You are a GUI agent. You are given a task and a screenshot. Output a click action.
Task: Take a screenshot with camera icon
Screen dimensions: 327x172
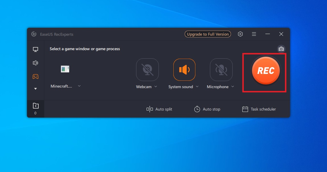coord(281,49)
